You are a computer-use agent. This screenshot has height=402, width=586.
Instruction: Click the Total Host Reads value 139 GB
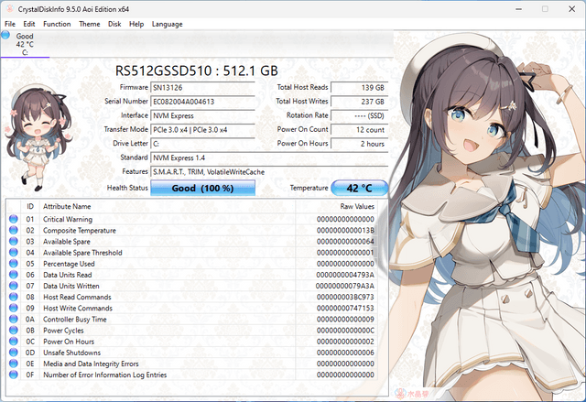coord(360,87)
